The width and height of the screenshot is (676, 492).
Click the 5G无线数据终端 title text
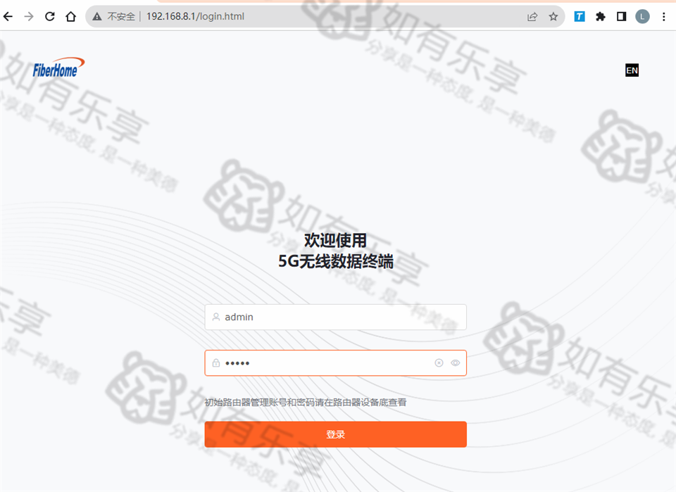coord(335,261)
